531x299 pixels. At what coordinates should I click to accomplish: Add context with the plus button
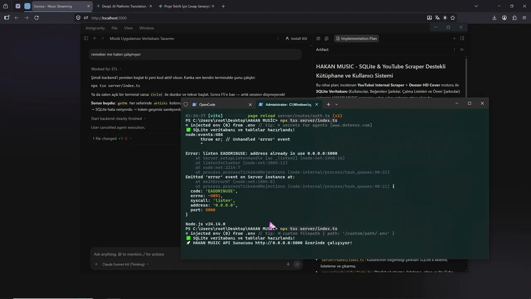pyautogui.click(x=96, y=264)
